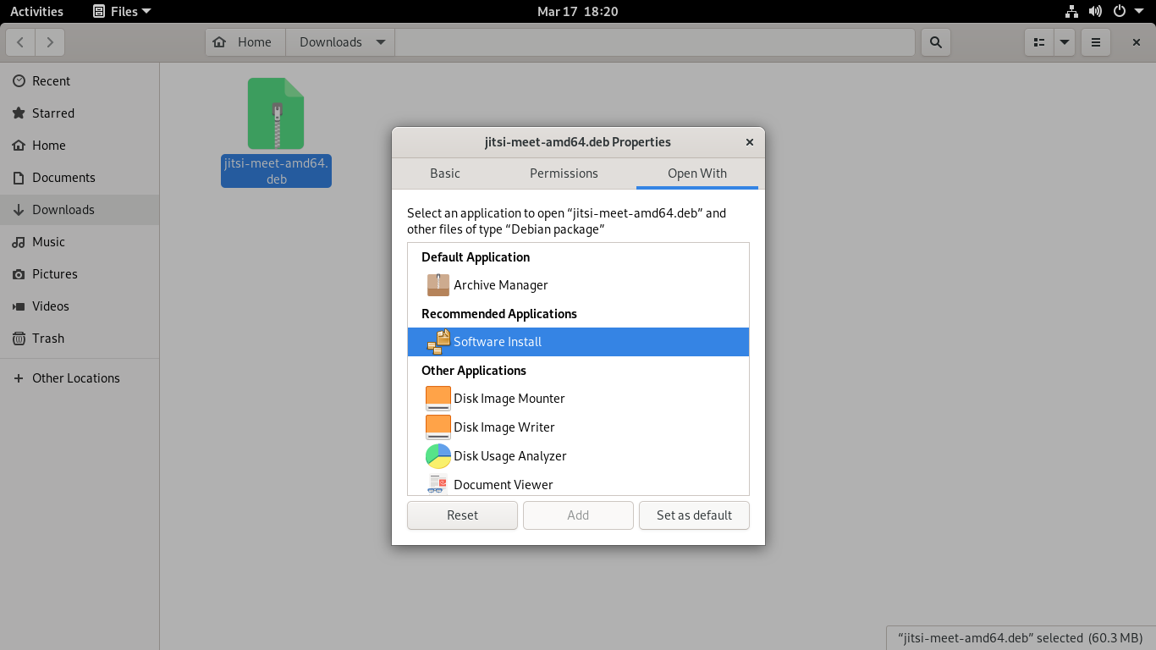Open Other Locations in sidebar
Viewport: 1156px width, 650px height.
pyautogui.click(x=80, y=378)
